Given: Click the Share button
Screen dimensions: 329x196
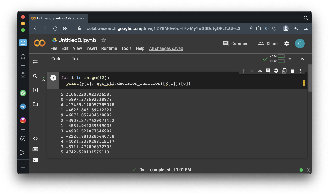Looking at the screenshot, I should point(268,44).
